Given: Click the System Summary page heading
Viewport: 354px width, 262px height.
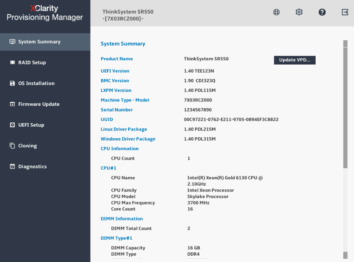Looking at the screenshot, I should point(123,44).
